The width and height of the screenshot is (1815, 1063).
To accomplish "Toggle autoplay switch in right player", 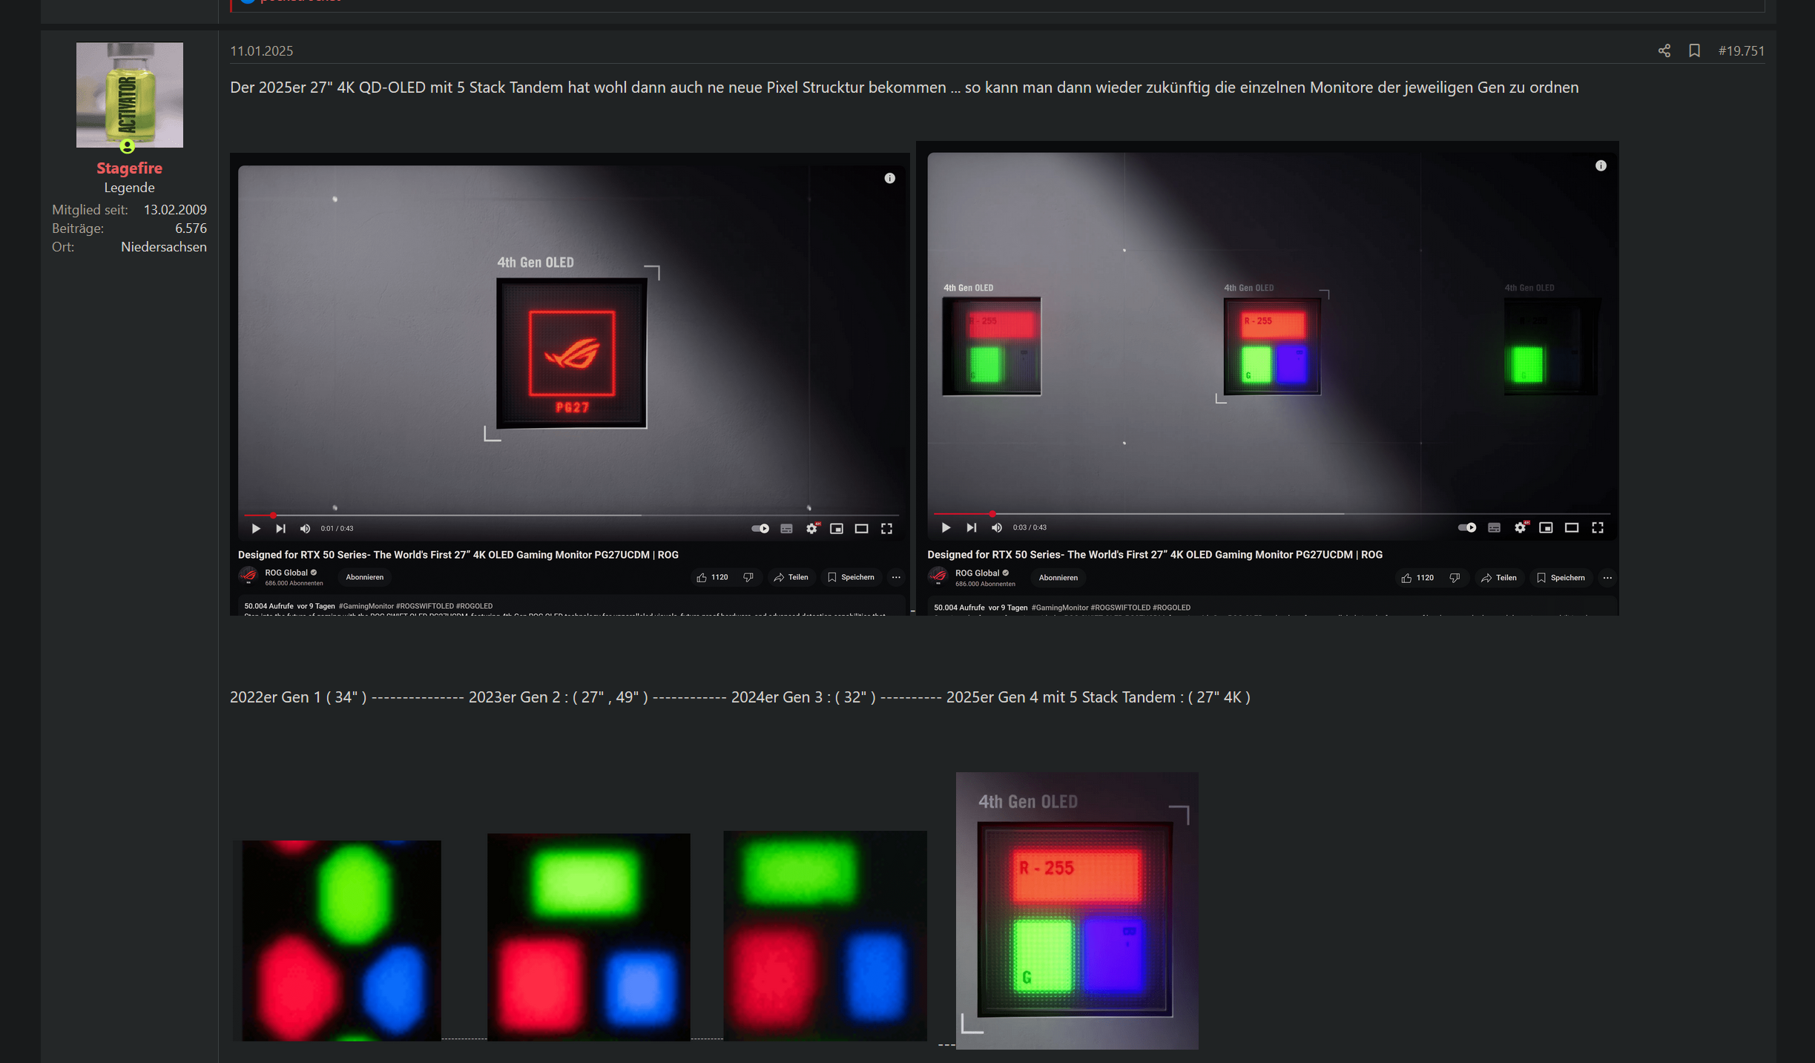I will 1466,527.
